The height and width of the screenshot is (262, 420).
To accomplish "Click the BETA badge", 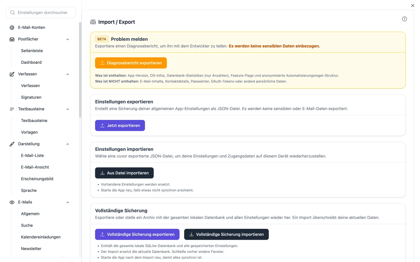I will point(102,39).
